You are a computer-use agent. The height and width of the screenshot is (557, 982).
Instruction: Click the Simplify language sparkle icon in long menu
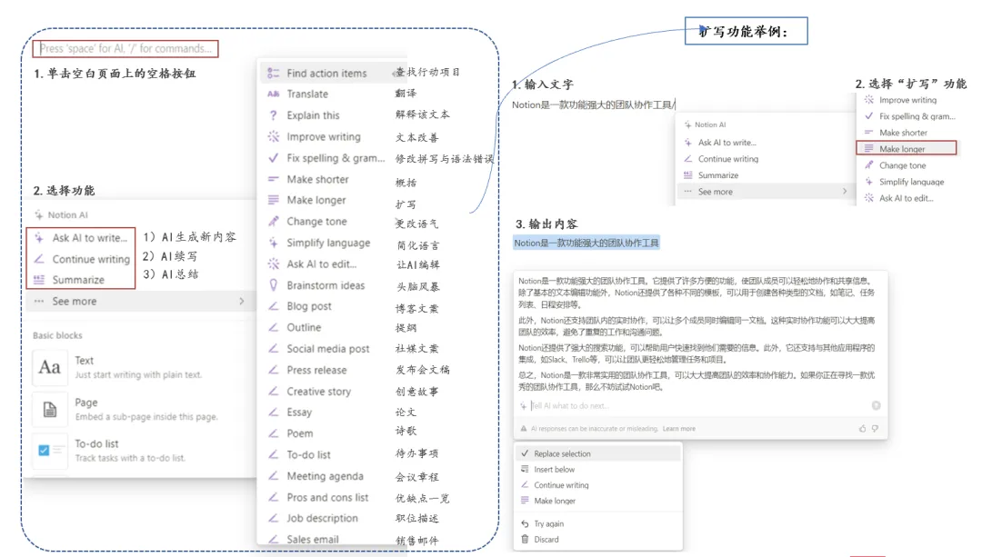[273, 243]
